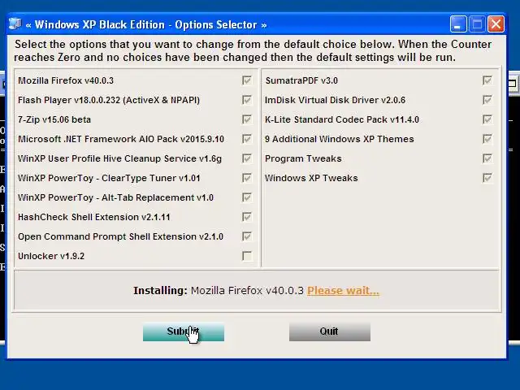Close the Options Selector window
The image size is (520, 390).
coord(496,24)
